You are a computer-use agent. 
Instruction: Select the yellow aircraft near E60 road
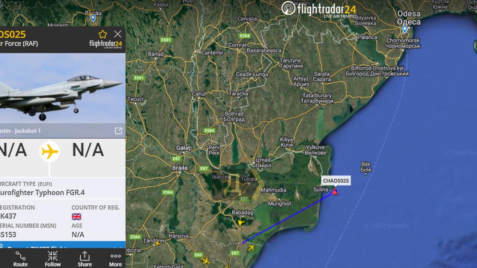pyautogui.click(x=206, y=261)
